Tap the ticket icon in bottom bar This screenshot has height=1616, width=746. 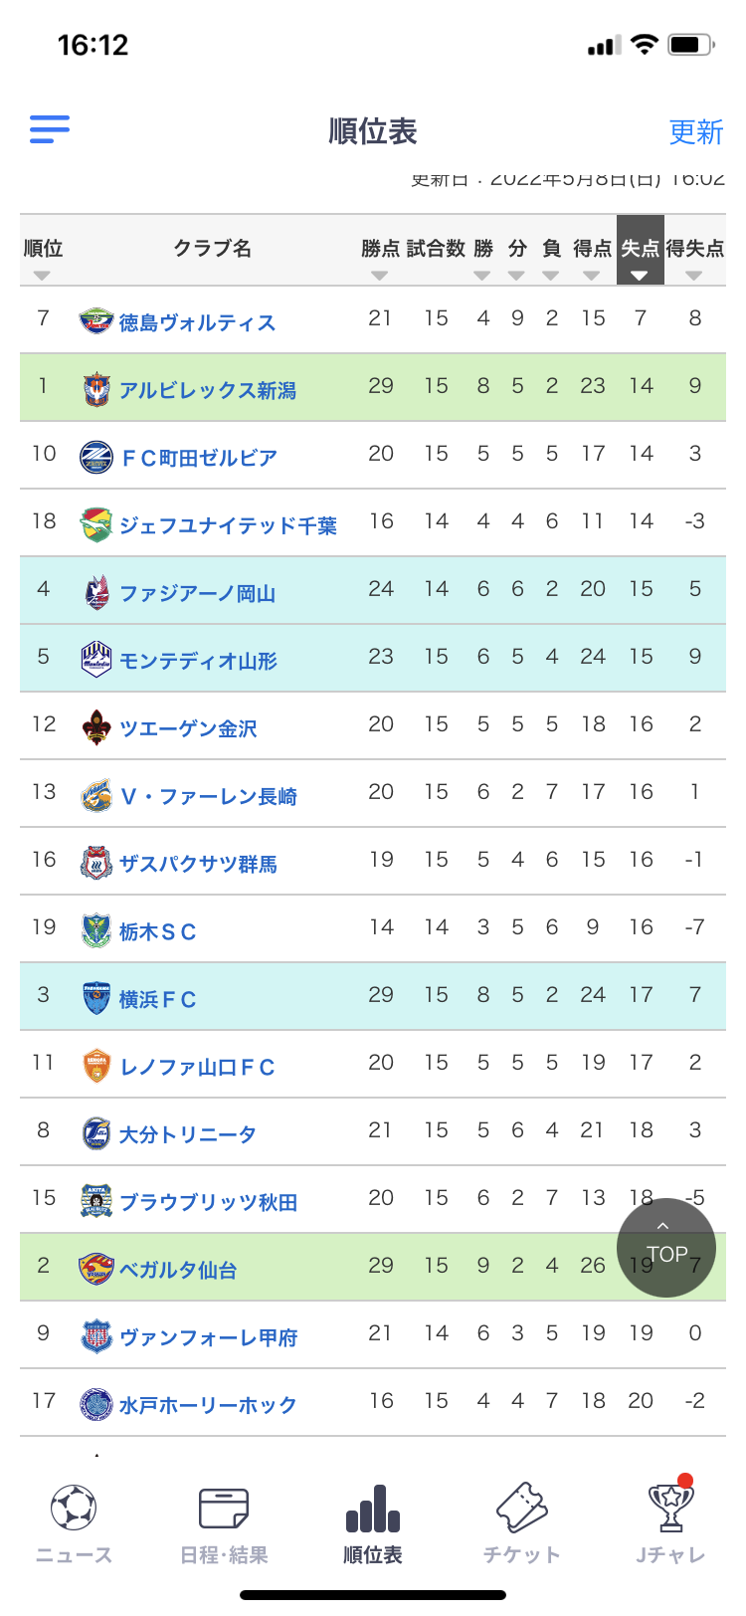coord(521,1510)
